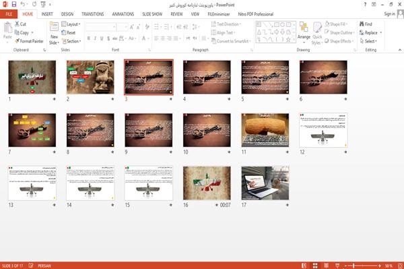The width and height of the screenshot is (404, 269).
Task: Click the Cut button
Action: (20, 24)
